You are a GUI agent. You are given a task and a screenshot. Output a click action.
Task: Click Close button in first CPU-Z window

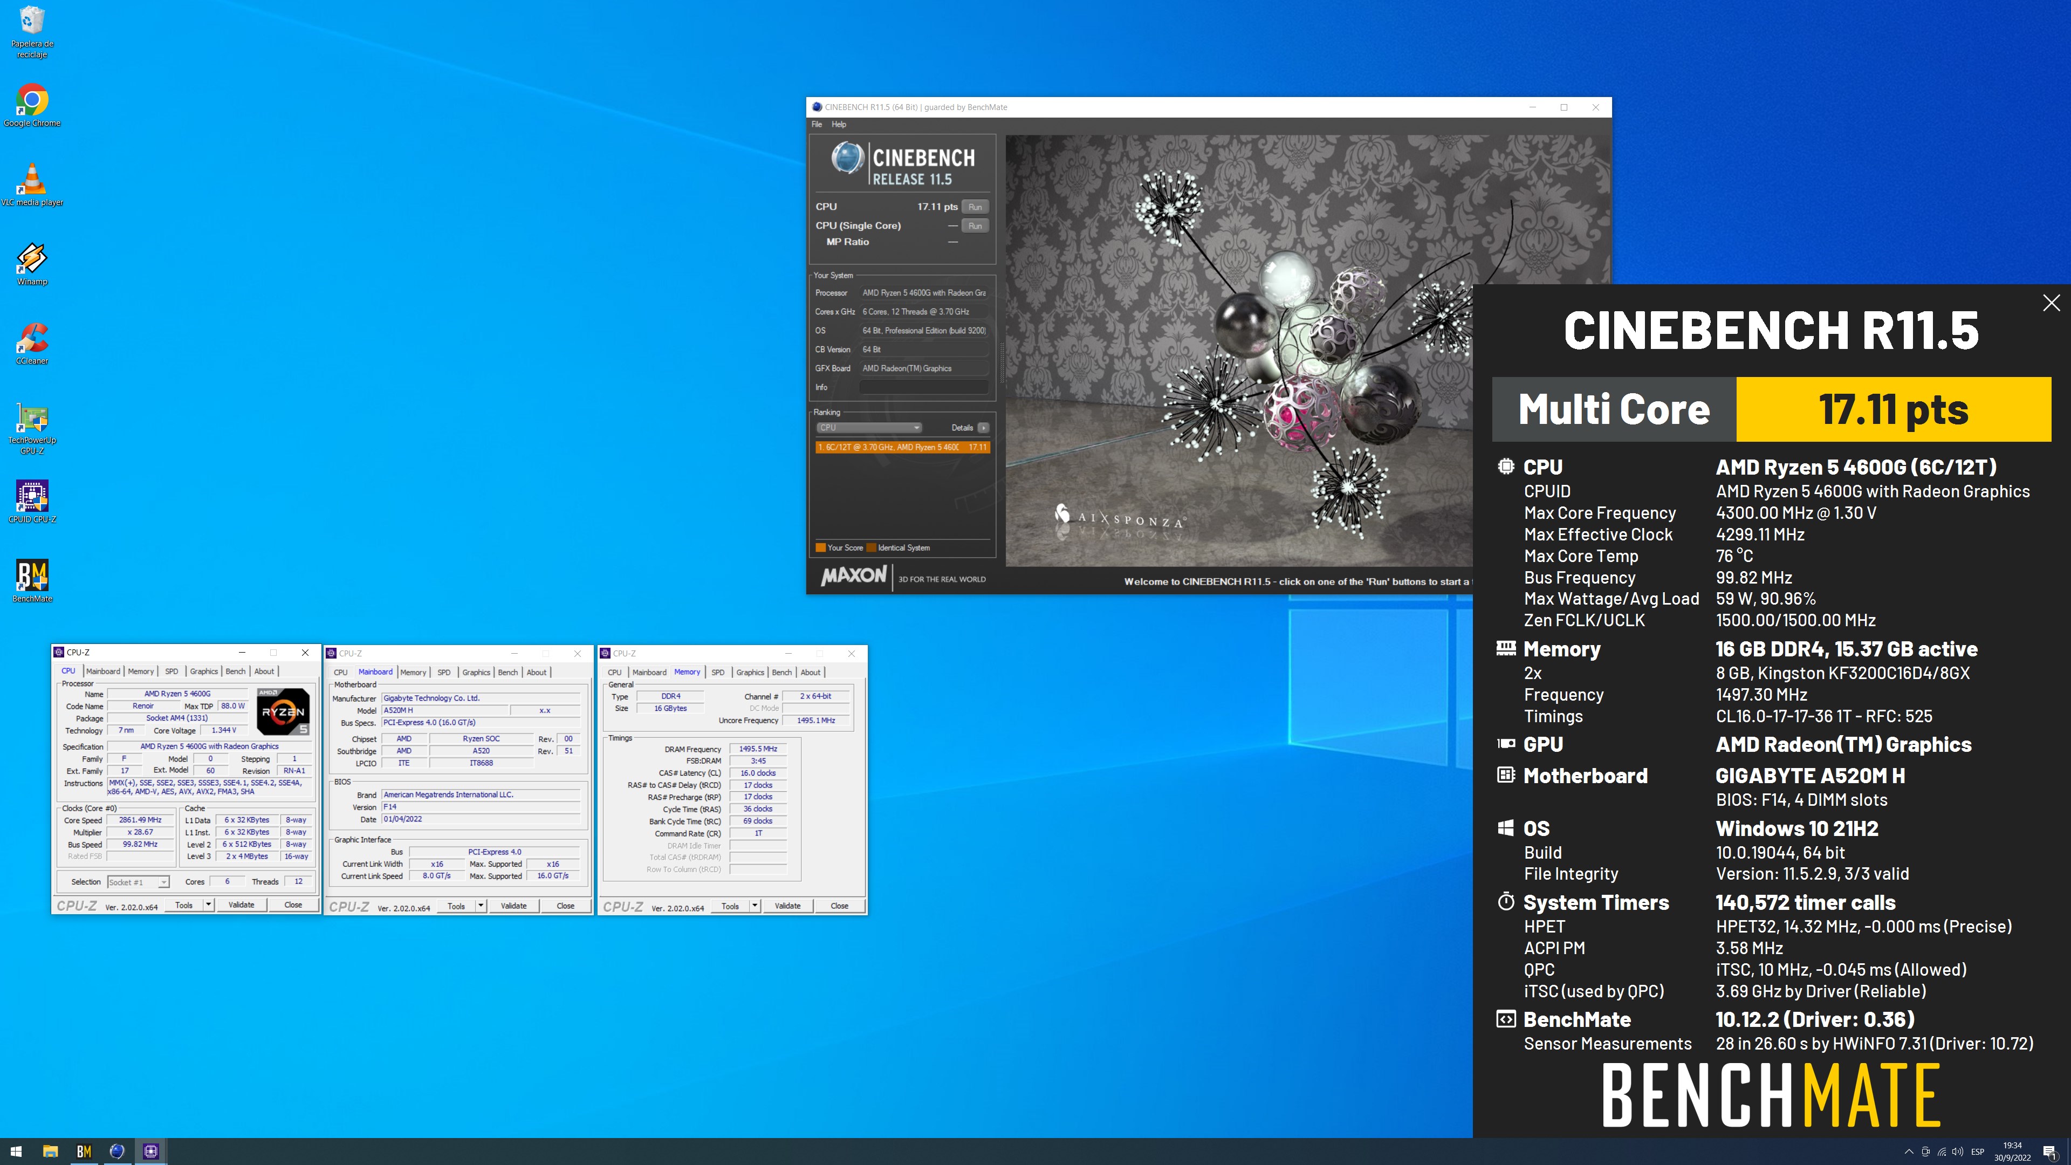[x=293, y=906]
